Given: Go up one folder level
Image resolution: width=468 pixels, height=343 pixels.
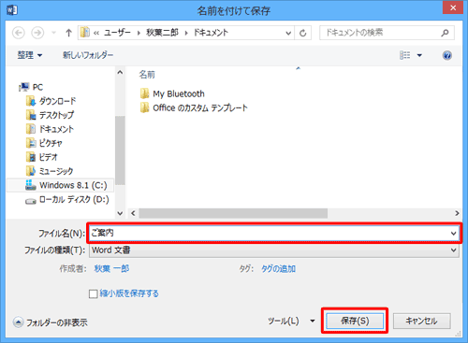Looking at the screenshot, I should tap(68, 33).
